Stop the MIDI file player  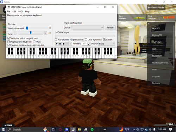63,44
